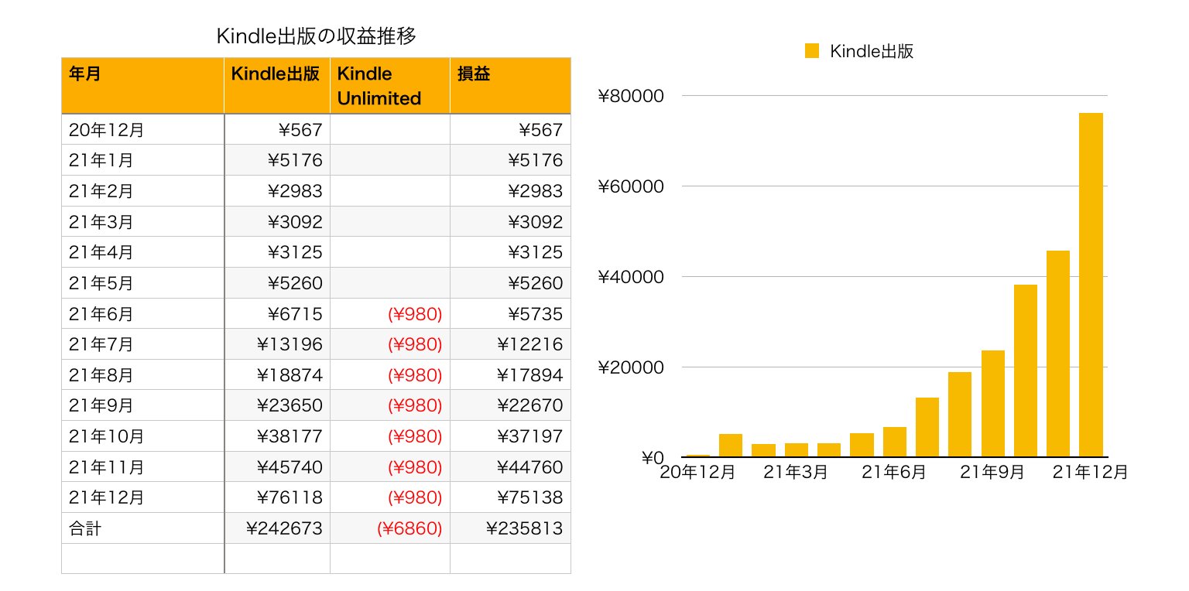Click the 21年3月 row label in table
The image size is (1189, 591).
tap(101, 222)
